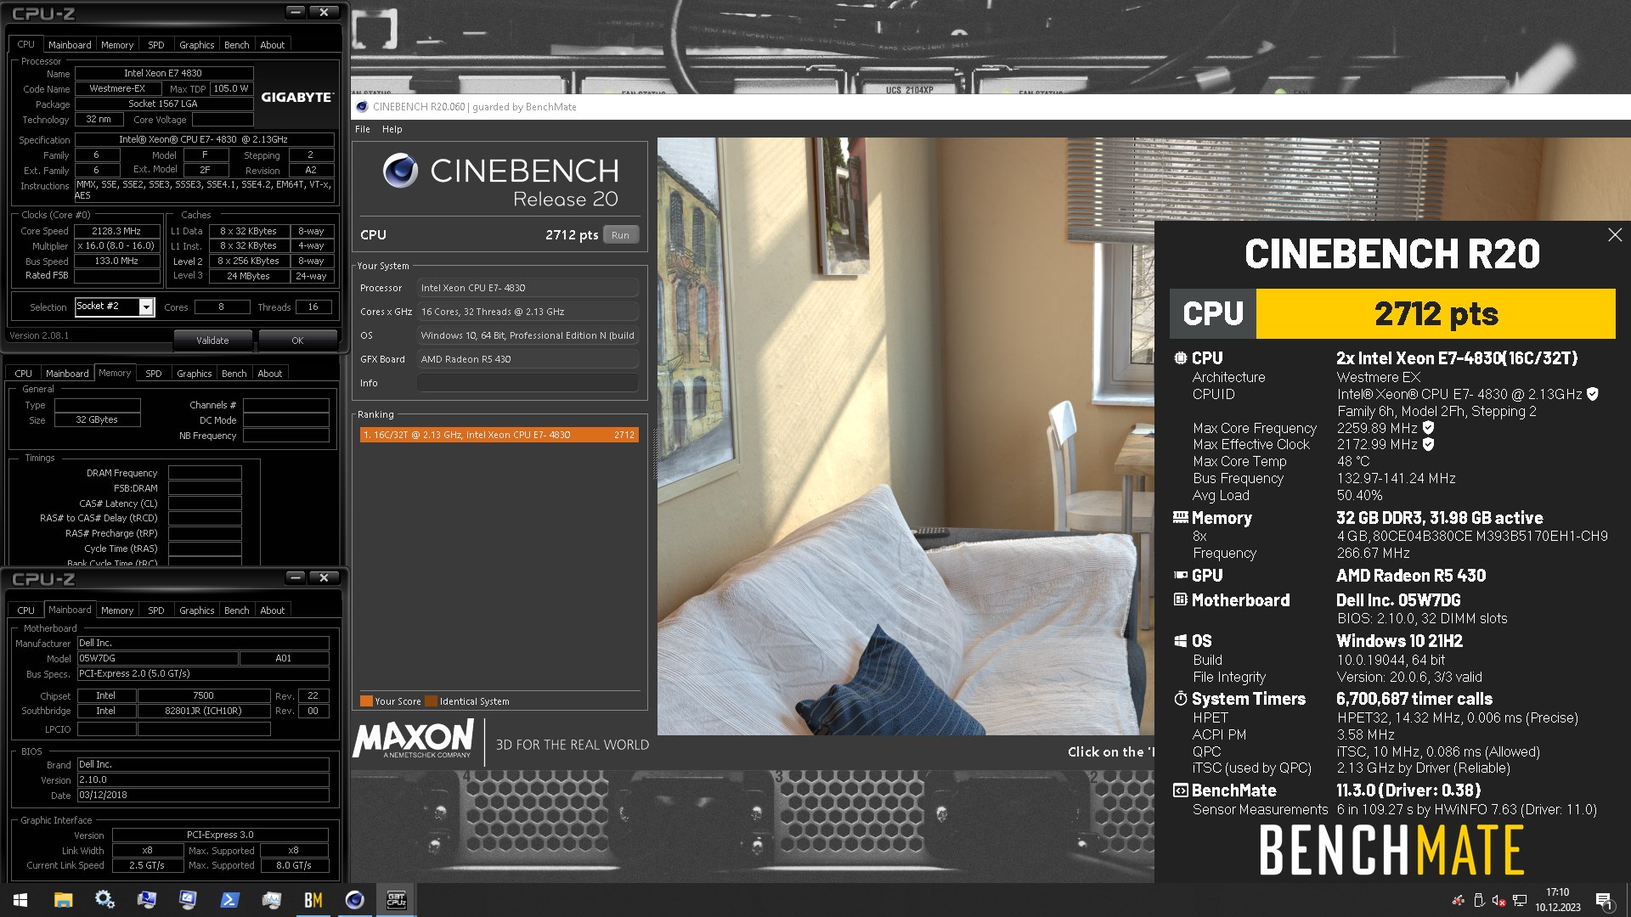This screenshot has height=917, width=1631.
Task: Open the monitor with blue screen taskbar icon
Action: [146, 900]
